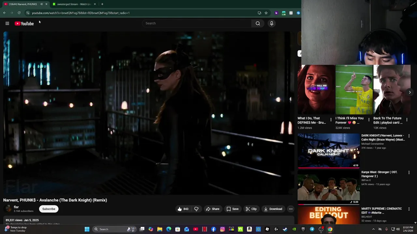Click the video player to pause
Viewport: 417px width, 234px height.
[149, 113]
